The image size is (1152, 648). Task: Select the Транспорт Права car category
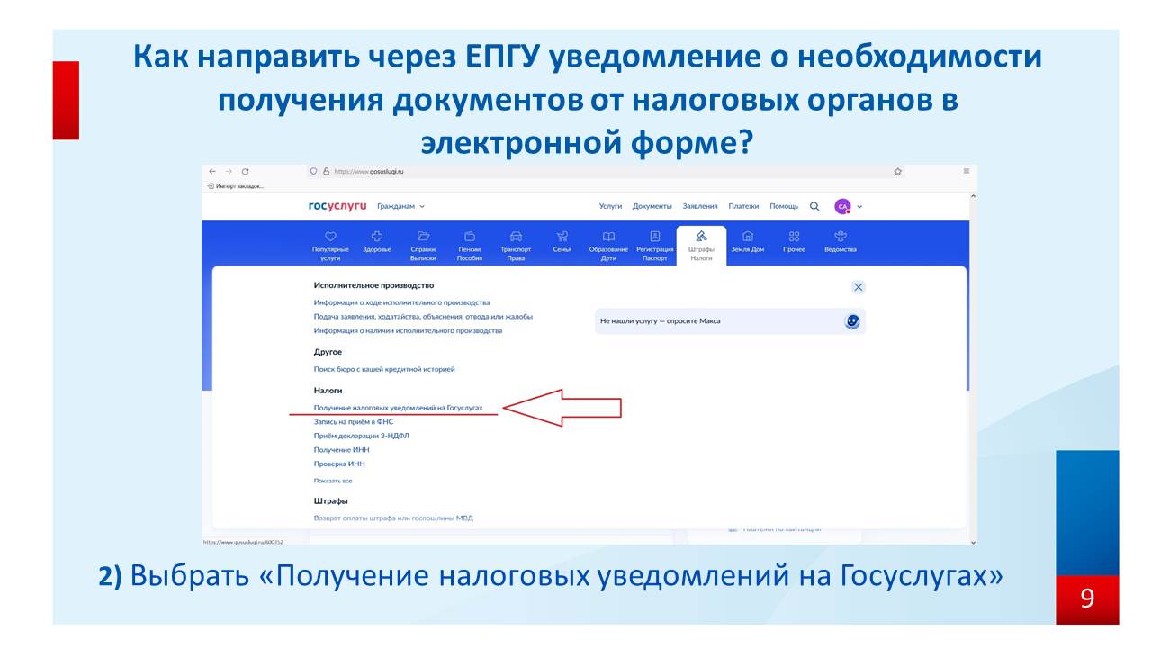516,245
